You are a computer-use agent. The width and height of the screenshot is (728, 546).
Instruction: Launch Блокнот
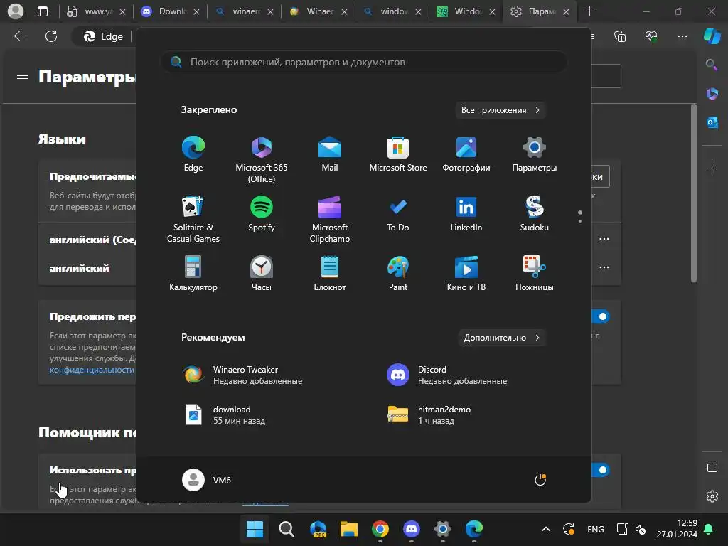tap(330, 274)
